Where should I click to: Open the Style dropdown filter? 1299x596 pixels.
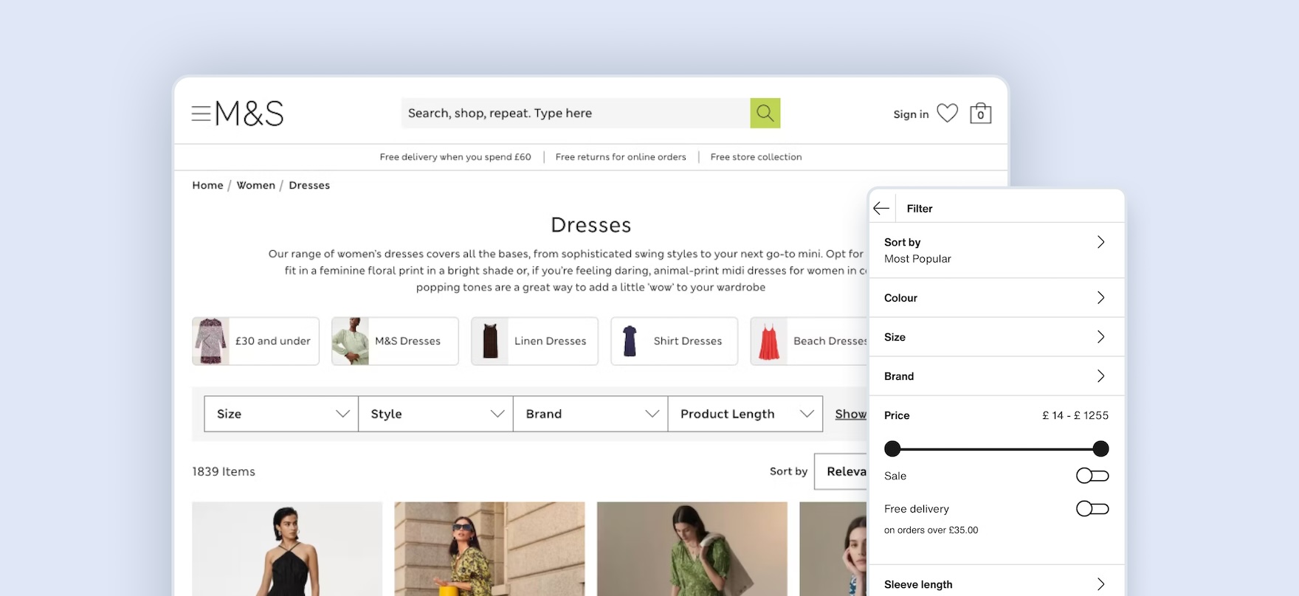click(435, 414)
